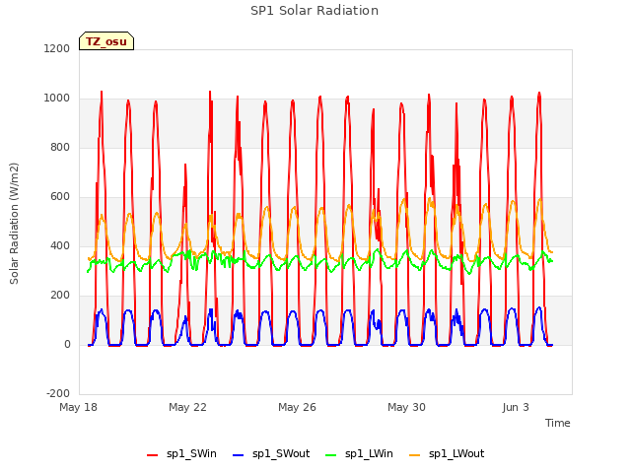
Task: Click the Jun 3 x-axis label
Action: click(516, 407)
